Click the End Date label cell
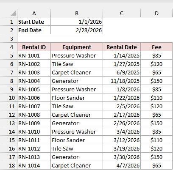 [x=34, y=30]
